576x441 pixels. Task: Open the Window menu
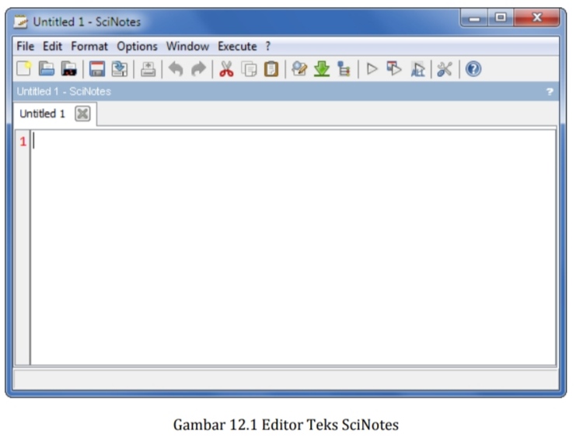tap(187, 47)
